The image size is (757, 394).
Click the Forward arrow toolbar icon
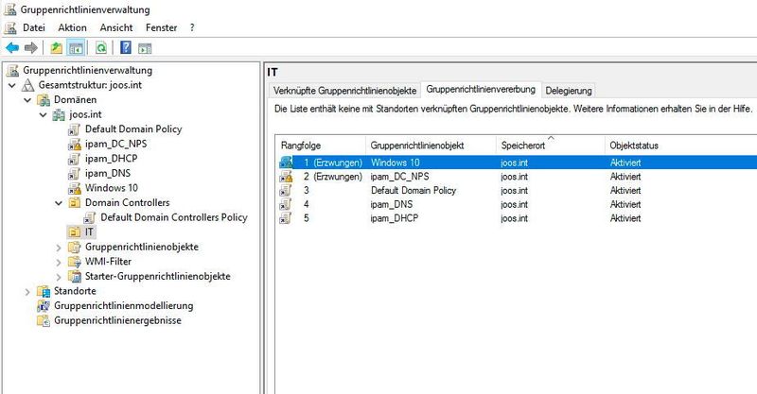(x=31, y=48)
